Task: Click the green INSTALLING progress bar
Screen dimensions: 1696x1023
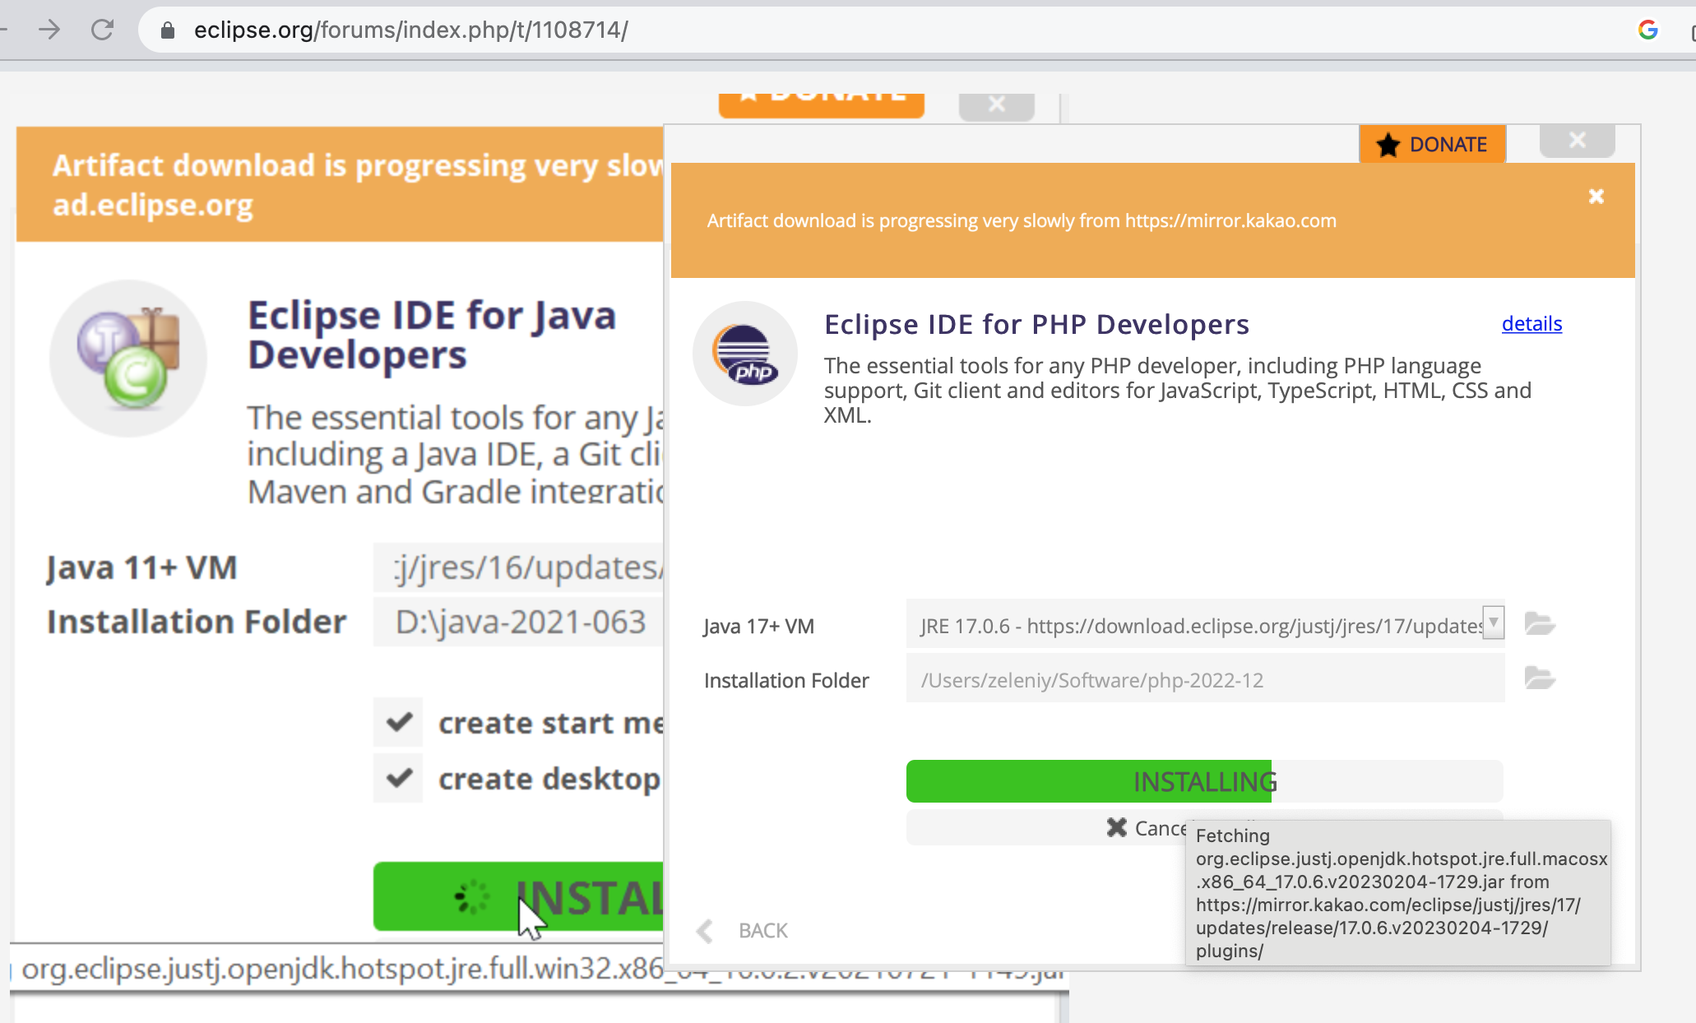Action: (x=1204, y=781)
